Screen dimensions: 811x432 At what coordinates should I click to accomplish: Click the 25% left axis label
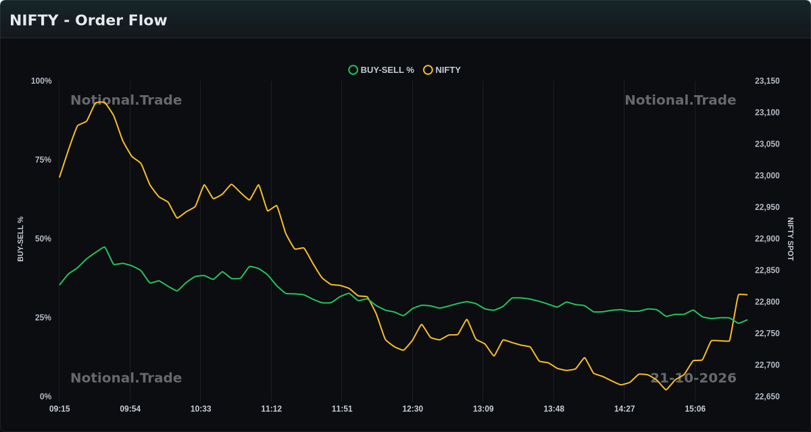[43, 318]
